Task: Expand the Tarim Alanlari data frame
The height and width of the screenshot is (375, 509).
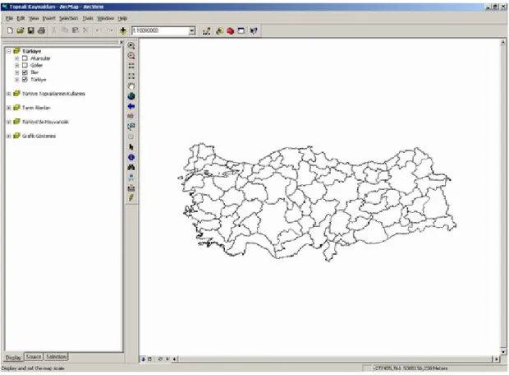Action: click(9, 108)
